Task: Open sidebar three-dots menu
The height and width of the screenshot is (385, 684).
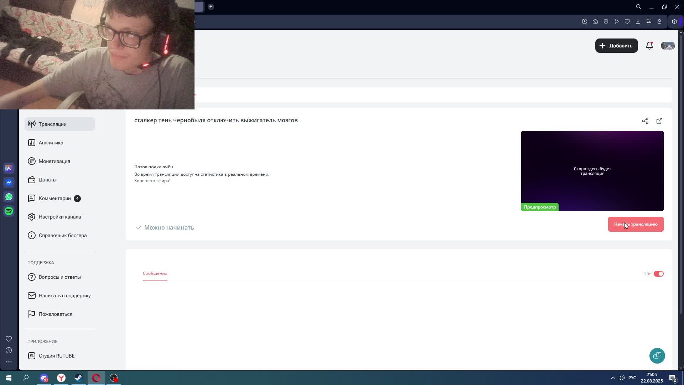Action: point(9,361)
